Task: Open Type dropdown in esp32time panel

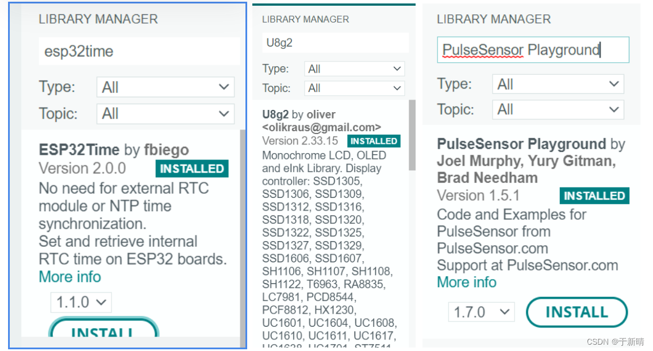Action: (166, 87)
